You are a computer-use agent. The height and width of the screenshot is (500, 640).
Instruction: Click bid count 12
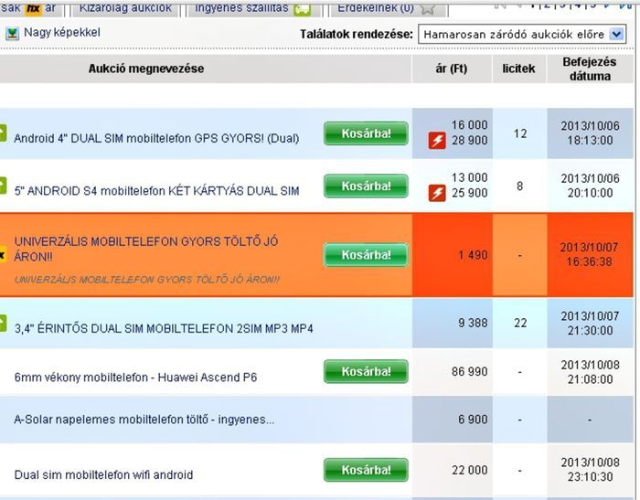(520, 133)
